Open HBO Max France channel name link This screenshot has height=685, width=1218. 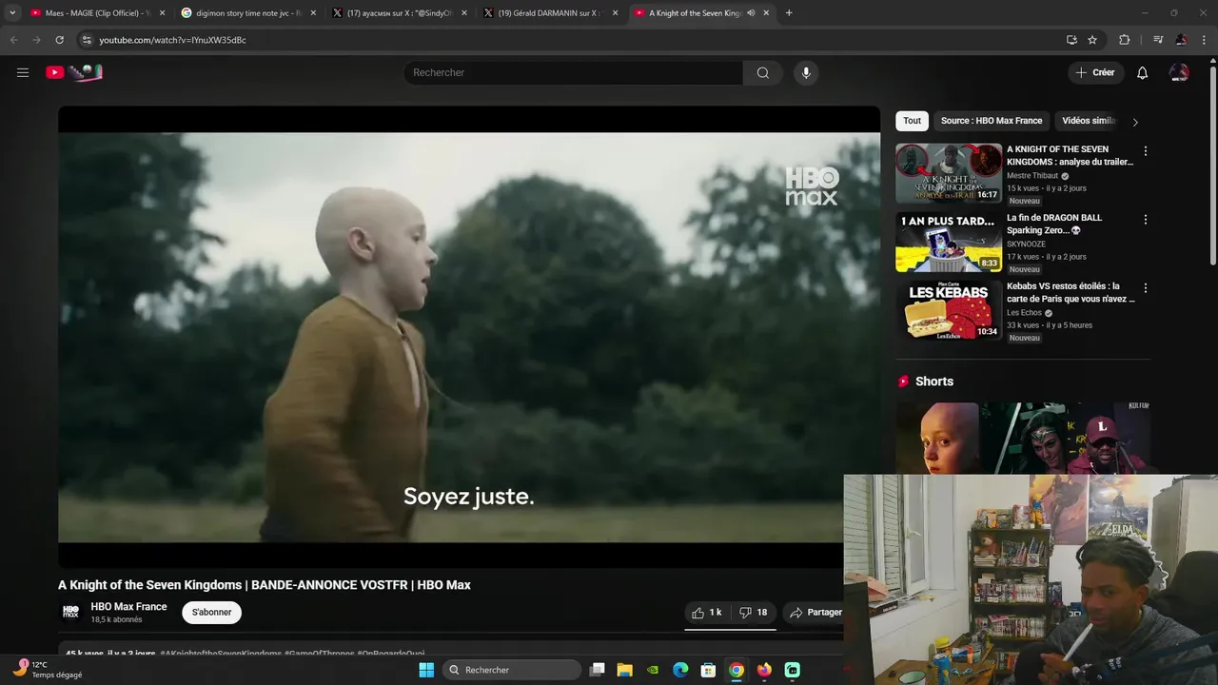tap(128, 607)
